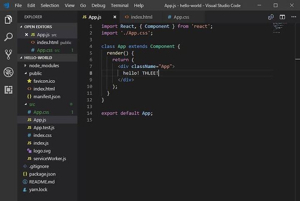Open the Help menu
This screenshot has height=201, width=300.
pos(139,5)
